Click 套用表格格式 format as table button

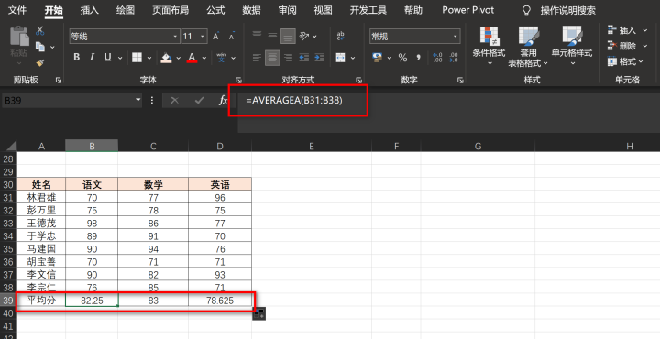coord(528,46)
